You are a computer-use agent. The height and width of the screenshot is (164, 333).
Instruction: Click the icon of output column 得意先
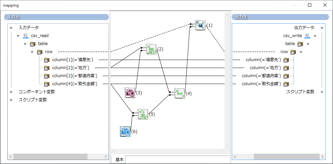click(286, 60)
